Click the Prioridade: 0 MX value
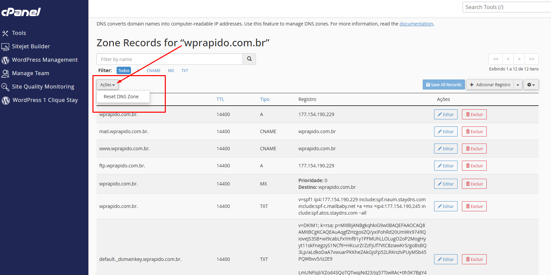Image resolution: width=551 pixels, height=275 pixels. click(x=313, y=180)
